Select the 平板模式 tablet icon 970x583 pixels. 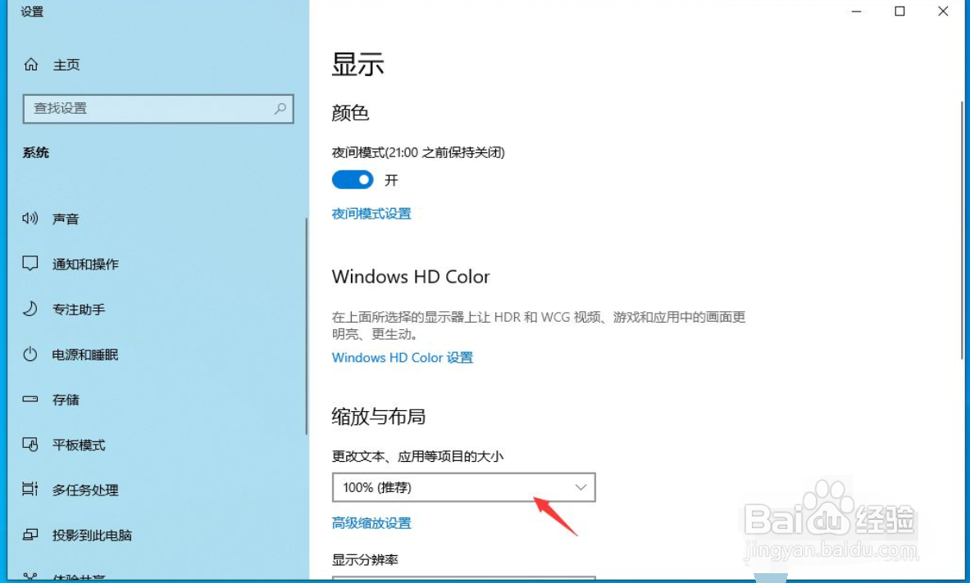pos(30,444)
